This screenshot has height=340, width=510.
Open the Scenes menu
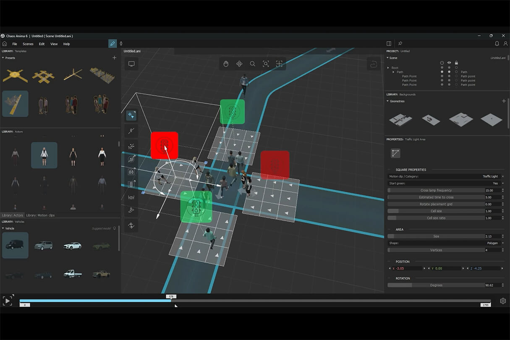tap(28, 44)
